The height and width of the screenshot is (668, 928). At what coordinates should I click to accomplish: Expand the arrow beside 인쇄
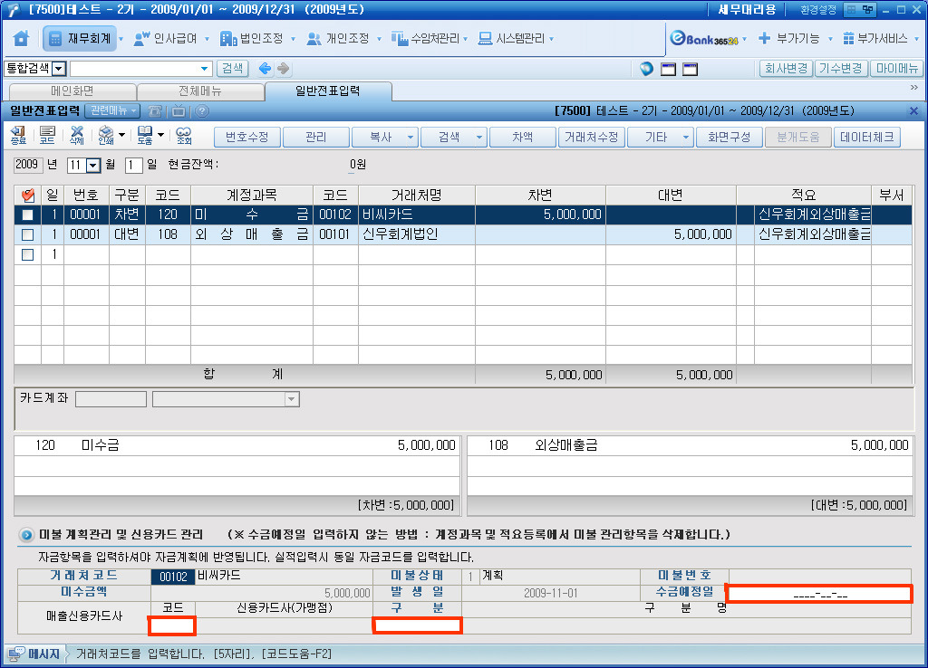coord(121,136)
